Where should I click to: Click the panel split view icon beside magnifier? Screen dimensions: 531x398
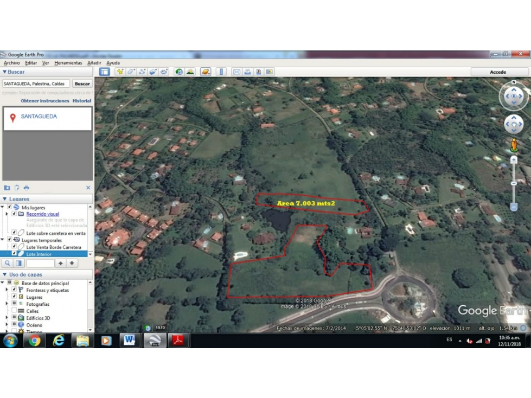coord(18,264)
